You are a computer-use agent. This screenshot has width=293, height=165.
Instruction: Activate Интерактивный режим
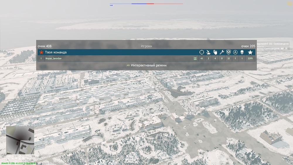click(x=149, y=65)
